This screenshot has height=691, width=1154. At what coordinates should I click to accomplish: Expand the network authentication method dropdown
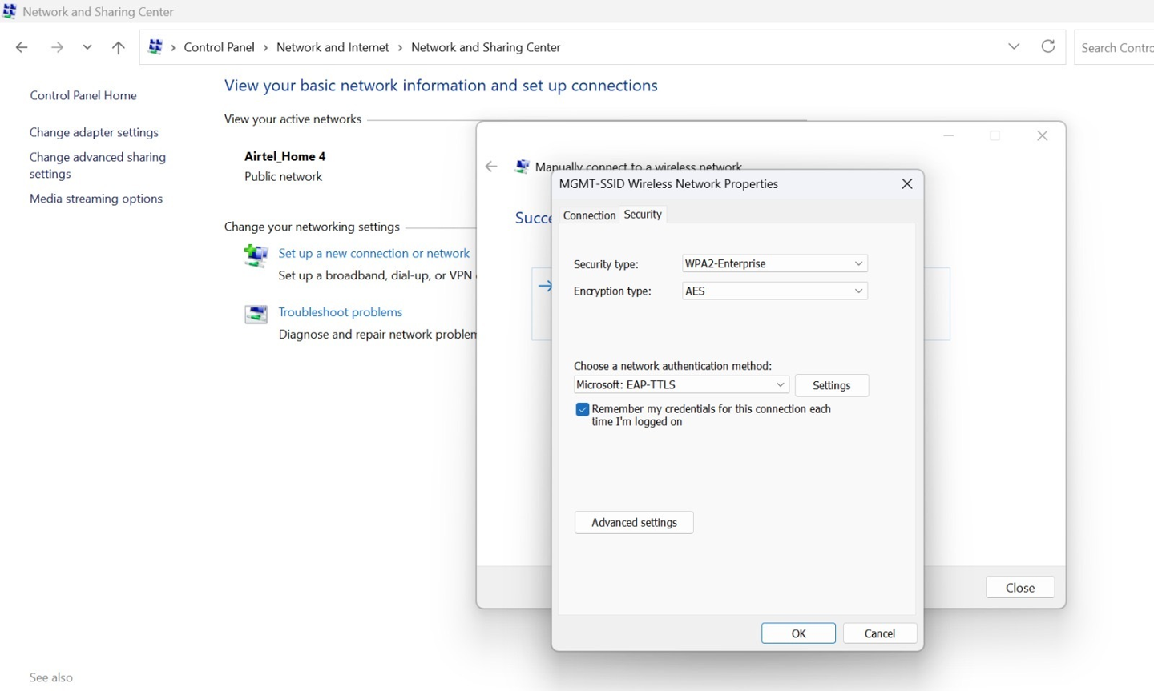tap(681, 385)
